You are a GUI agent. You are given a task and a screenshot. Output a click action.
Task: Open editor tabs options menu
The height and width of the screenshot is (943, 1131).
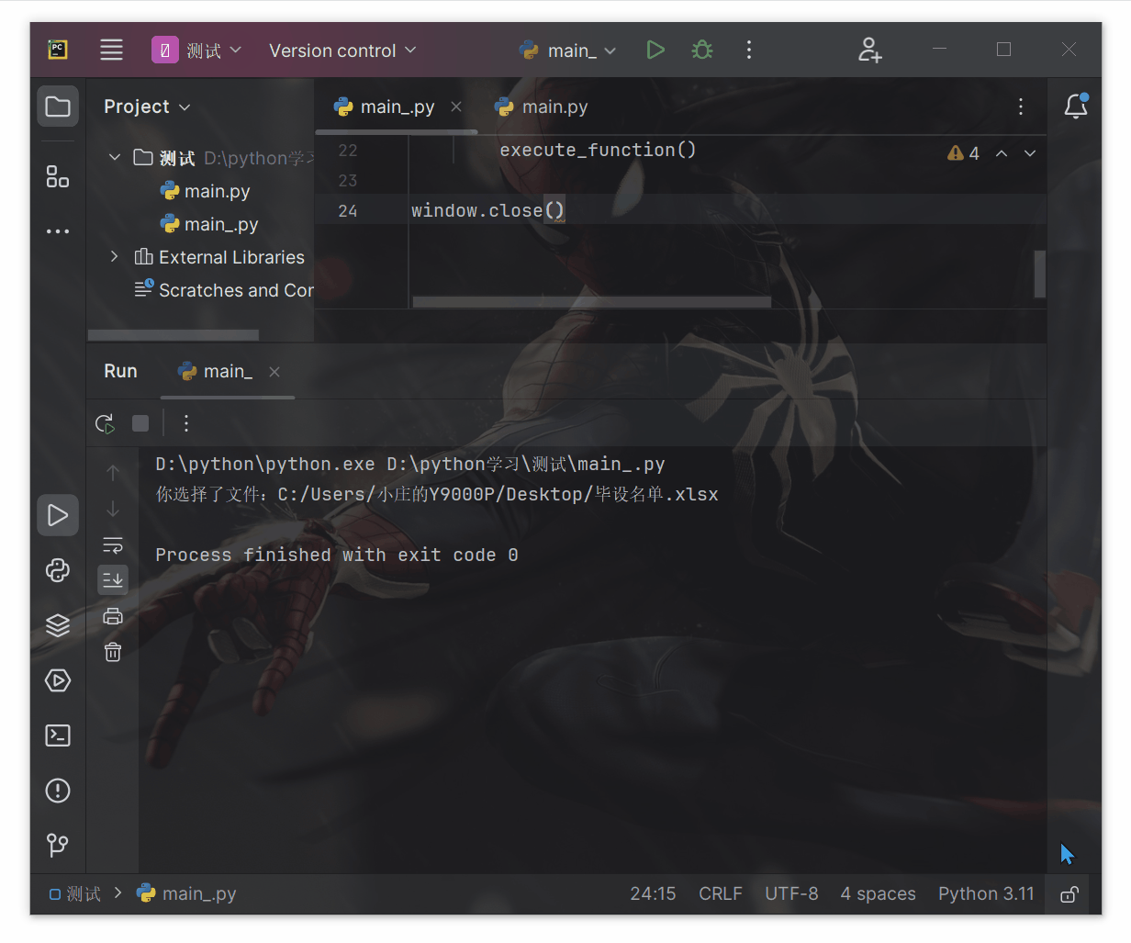(x=1021, y=107)
